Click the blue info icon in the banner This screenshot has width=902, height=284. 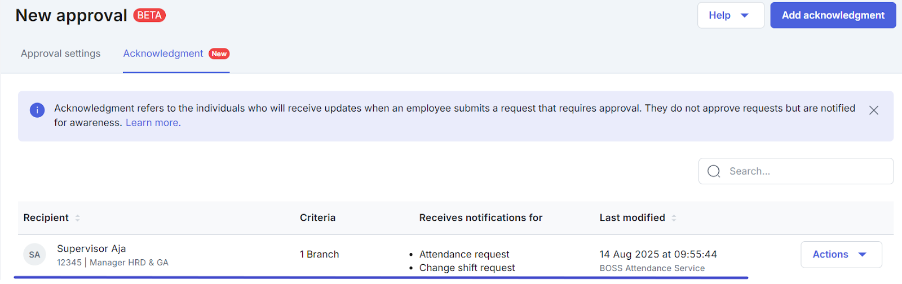pos(37,110)
